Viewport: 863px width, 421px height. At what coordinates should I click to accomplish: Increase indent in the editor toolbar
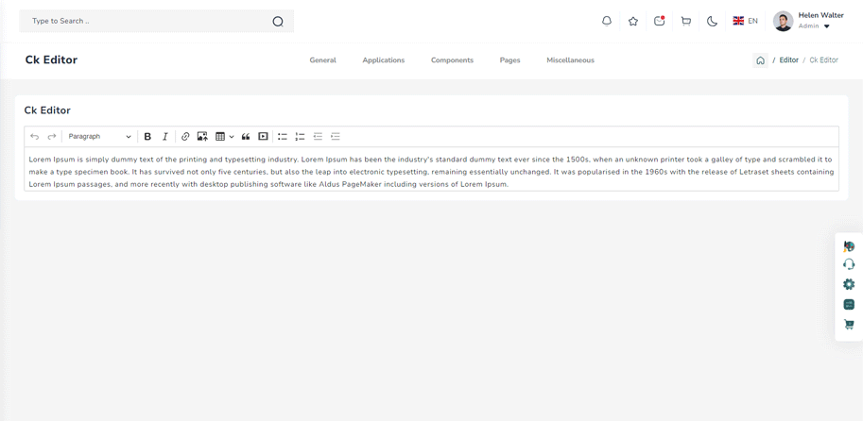pos(336,136)
